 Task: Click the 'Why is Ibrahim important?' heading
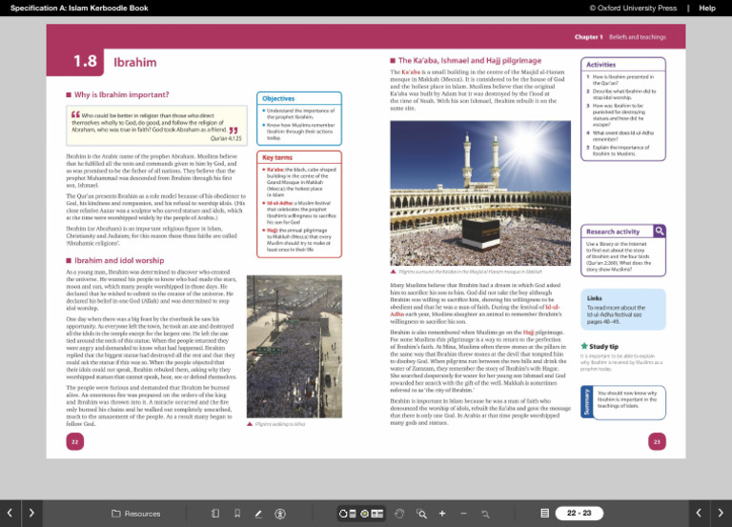click(121, 94)
